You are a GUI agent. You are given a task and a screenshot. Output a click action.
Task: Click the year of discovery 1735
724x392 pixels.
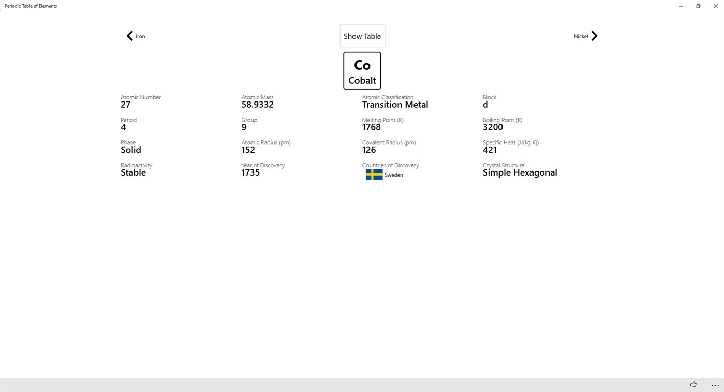point(250,173)
